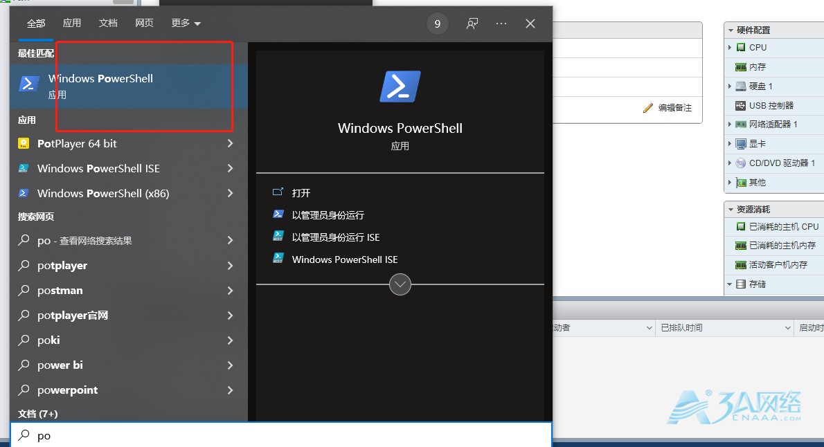Switch to the 网页 search tab
The height and width of the screenshot is (447, 824).
pos(144,23)
